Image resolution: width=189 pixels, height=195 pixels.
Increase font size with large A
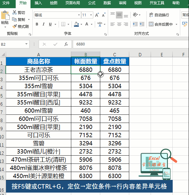[x=97, y=15]
